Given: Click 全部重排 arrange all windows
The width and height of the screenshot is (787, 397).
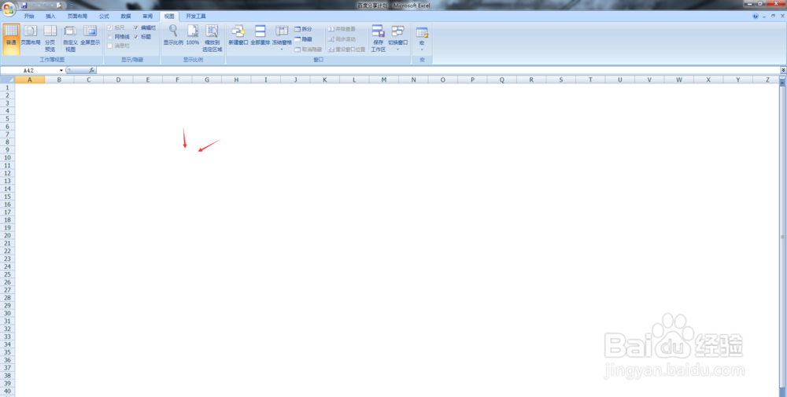Looking at the screenshot, I should point(260,35).
